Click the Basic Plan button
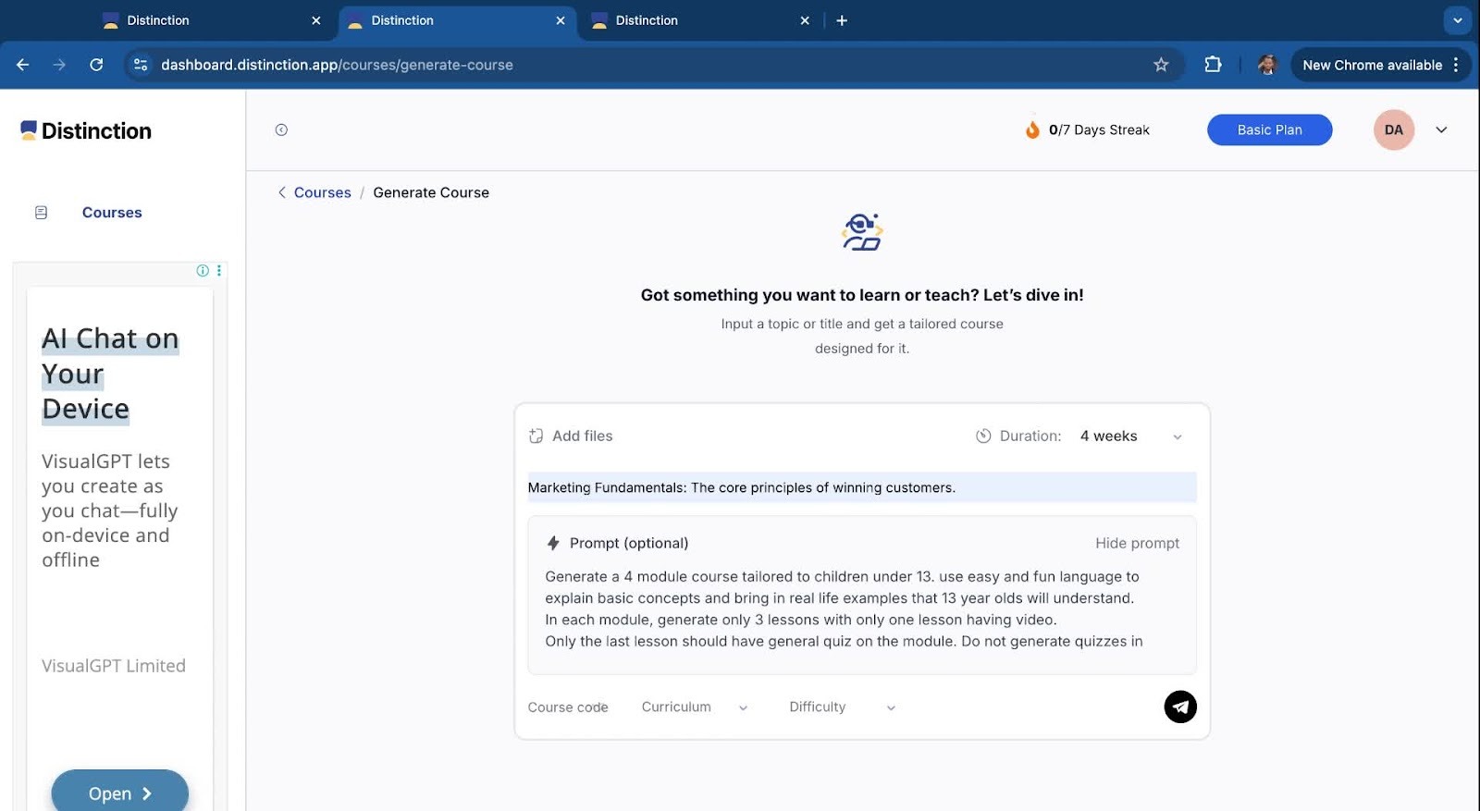 1269,130
